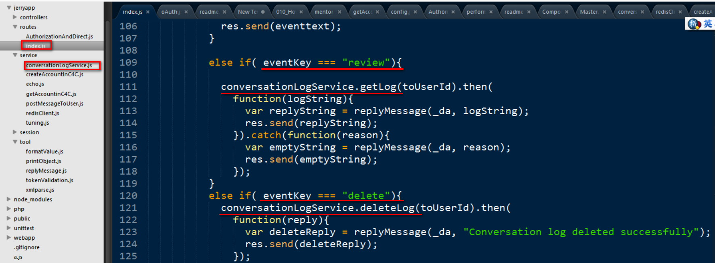The width and height of the screenshot is (715, 263).
Task: Expand the session folder
Action: click(x=15, y=132)
